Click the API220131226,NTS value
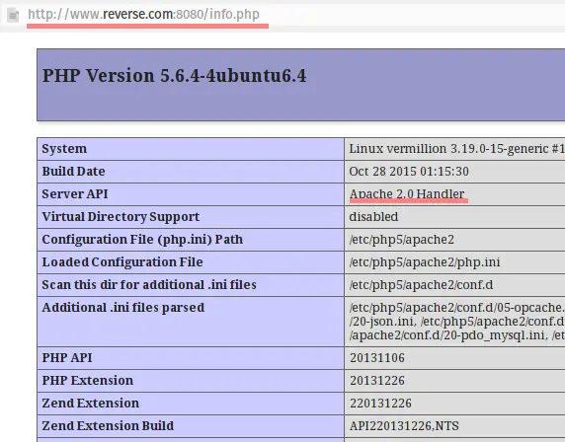565x442 pixels. [x=404, y=426]
